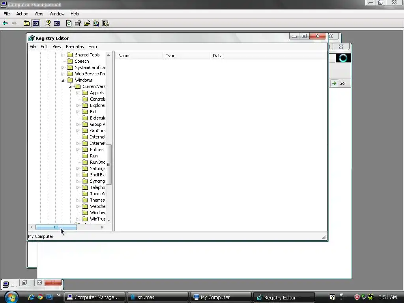The height and width of the screenshot is (303, 404).
Task: Click the Up One Level folder icon
Action: 26,23
